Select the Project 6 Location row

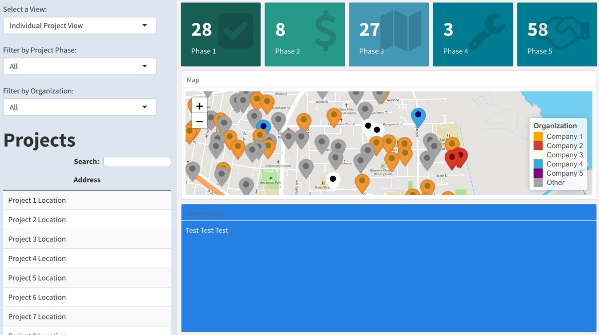[87, 298]
